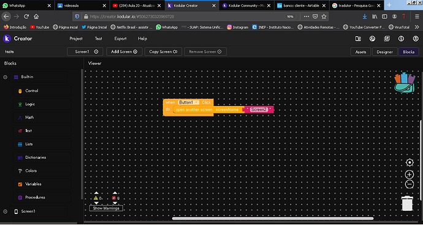Open the Assets panel button

coord(360,52)
